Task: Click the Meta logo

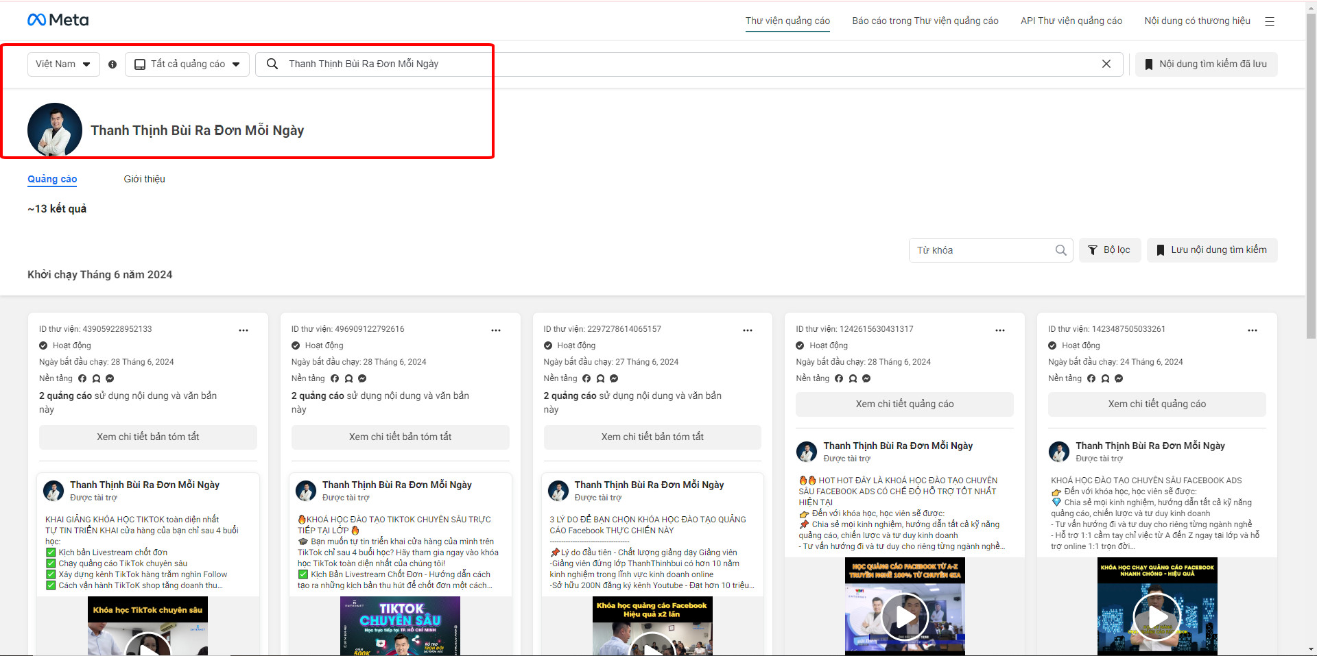Action: (58, 20)
